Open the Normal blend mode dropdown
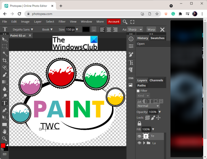The height and width of the screenshot is (159, 207). coord(148,106)
